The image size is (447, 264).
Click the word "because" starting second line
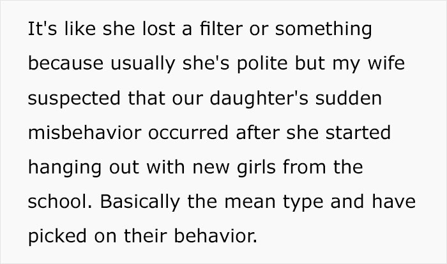(x=63, y=64)
